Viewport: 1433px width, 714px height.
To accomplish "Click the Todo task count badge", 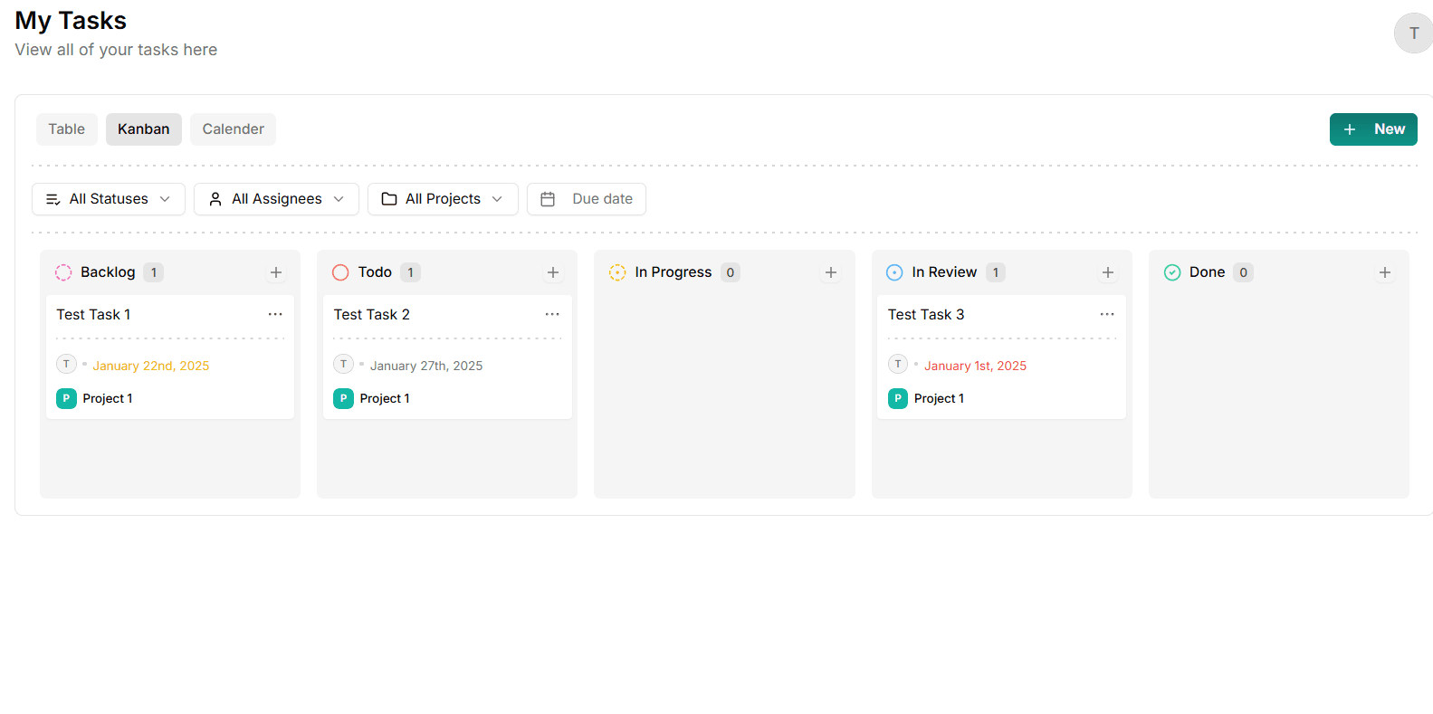I will (x=410, y=272).
